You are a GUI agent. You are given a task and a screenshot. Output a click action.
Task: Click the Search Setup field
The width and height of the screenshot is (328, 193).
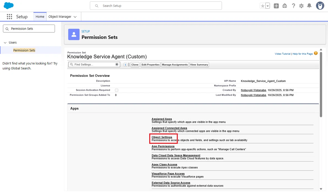156,6
